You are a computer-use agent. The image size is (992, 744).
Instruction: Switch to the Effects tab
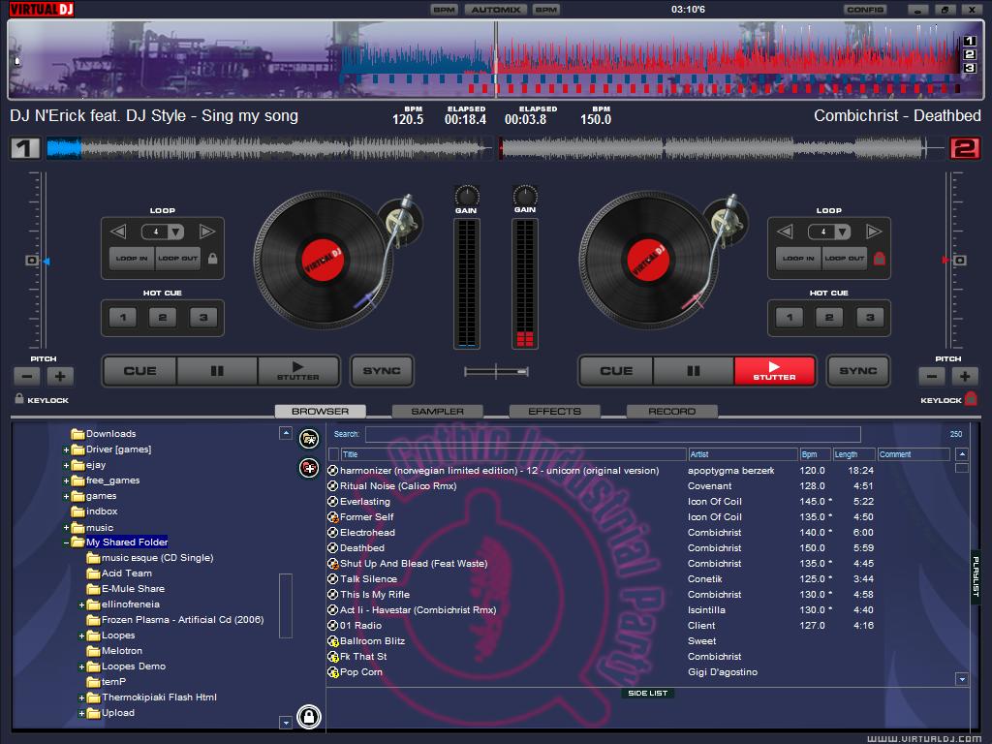(554, 411)
